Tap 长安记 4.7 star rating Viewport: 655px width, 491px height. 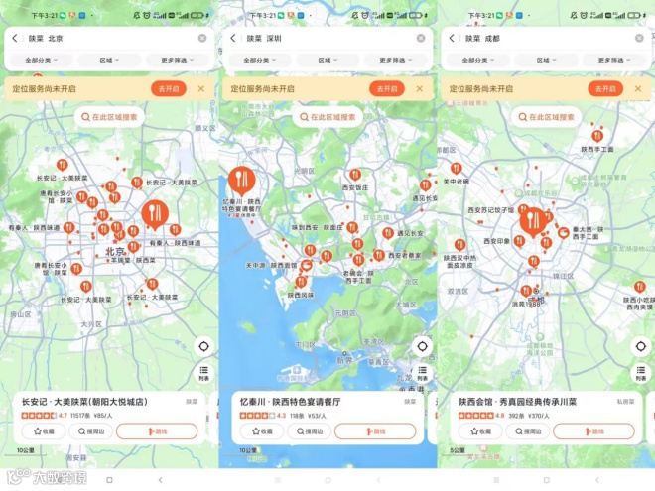[45, 416]
